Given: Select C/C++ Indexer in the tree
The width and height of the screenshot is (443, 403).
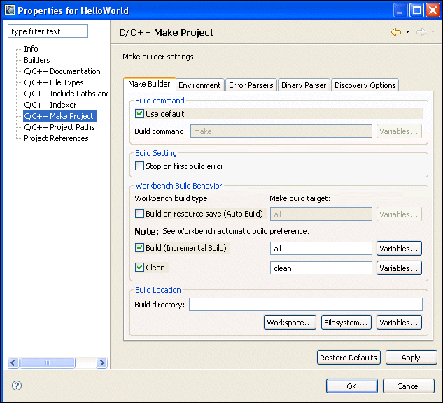Looking at the screenshot, I should point(50,105).
